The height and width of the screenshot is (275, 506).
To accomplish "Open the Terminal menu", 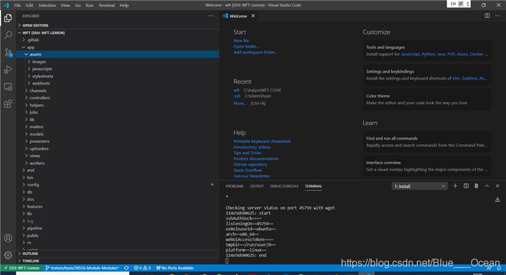I will pos(106,5).
